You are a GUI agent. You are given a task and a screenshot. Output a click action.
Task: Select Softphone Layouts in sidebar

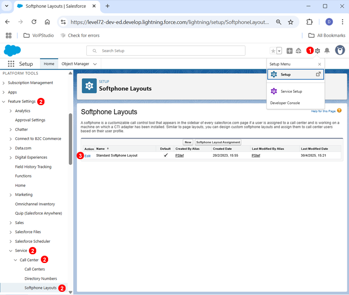coord(40,288)
